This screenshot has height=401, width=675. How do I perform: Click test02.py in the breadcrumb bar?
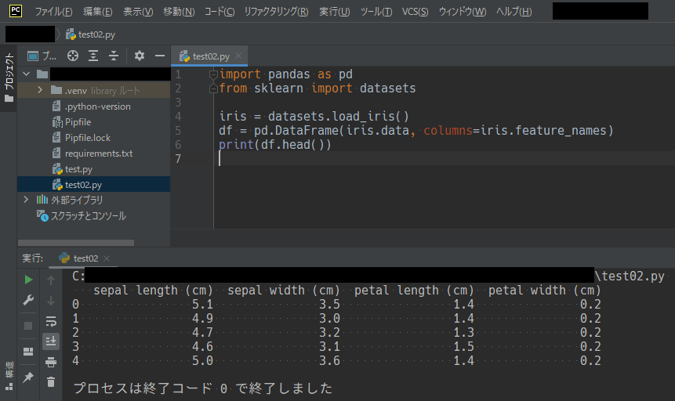(x=90, y=34)
